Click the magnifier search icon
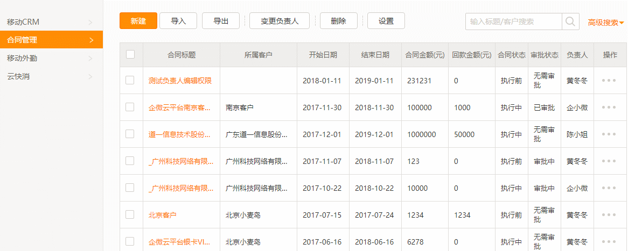Viewport: 628px width, 251px height. pos(570,21)
